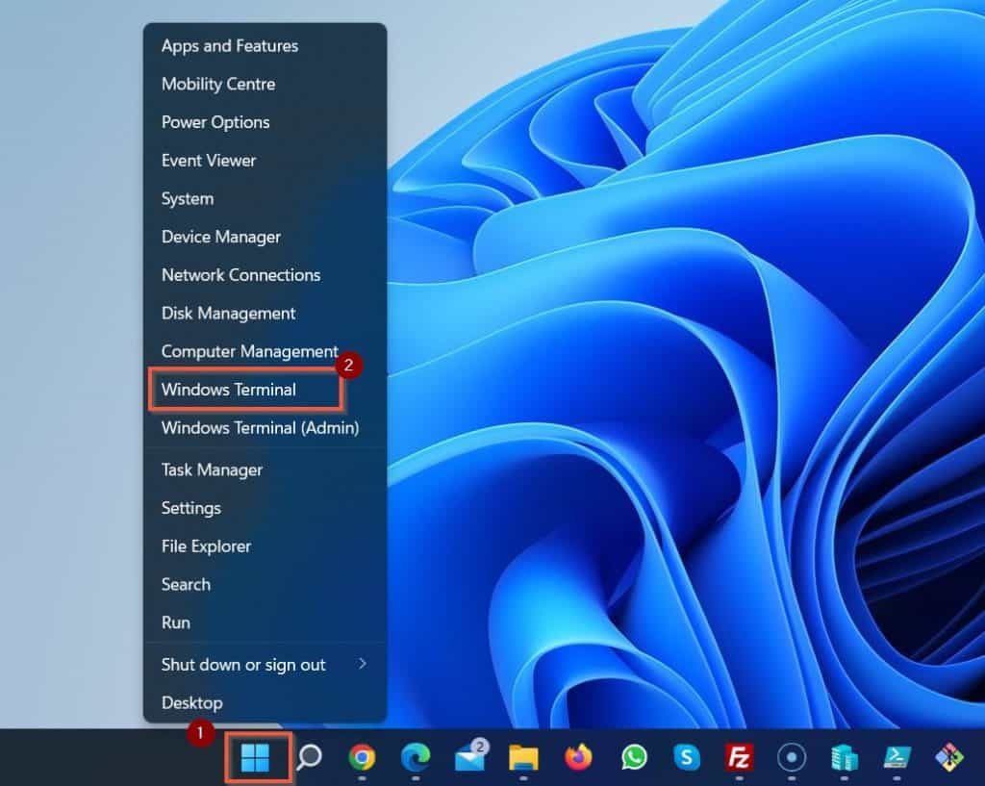Open taskbar Search magnifier icon
The height and width of the screenshot is (786, 985).
pyautogui.click(x=309, y=757)
